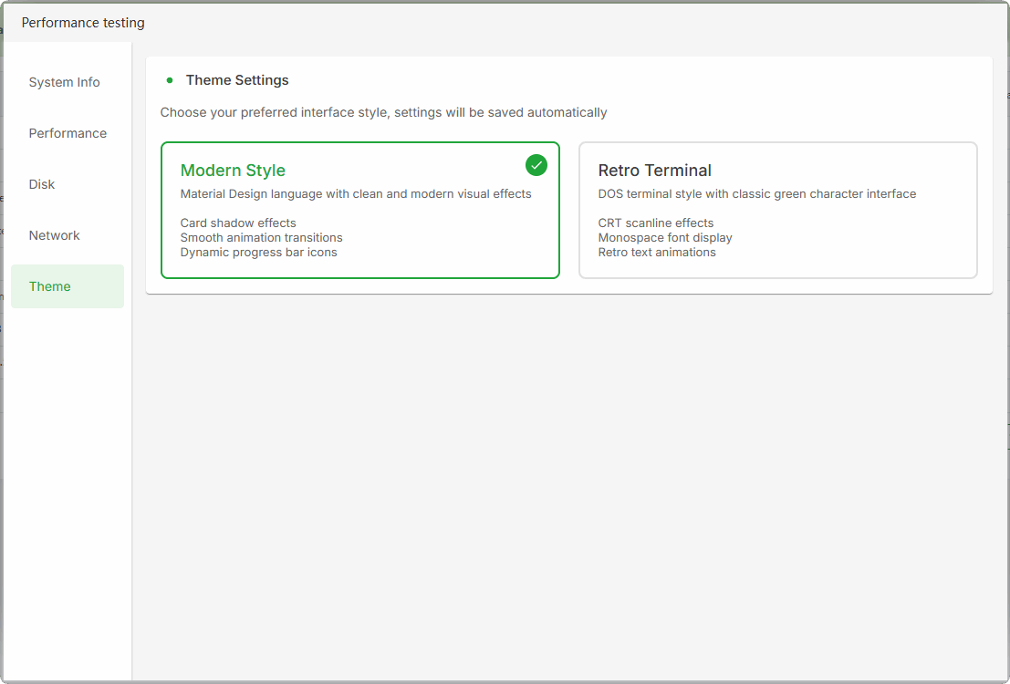The width and height of the screenshot is (1010, 684).
Task: Click the DOS terminal style description
Action: [756, 194]
